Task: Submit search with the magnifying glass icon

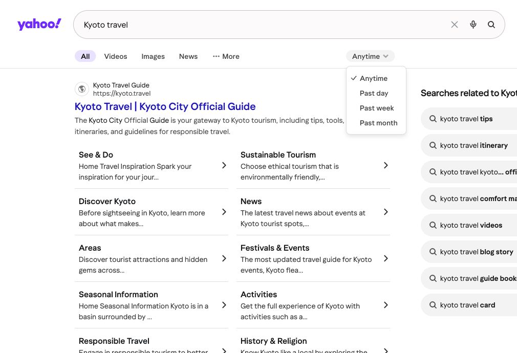Action: tap(491, 25)
